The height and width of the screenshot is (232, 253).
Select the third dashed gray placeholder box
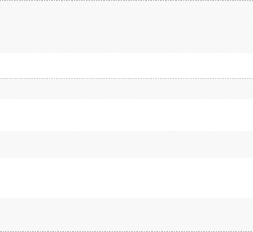tap(126, 144)
